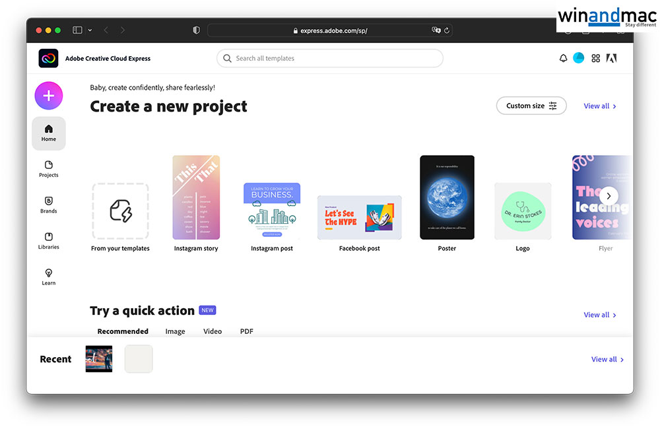Open Brands from the left sidebar
The image size is (660, 429).
click(49, 205)
